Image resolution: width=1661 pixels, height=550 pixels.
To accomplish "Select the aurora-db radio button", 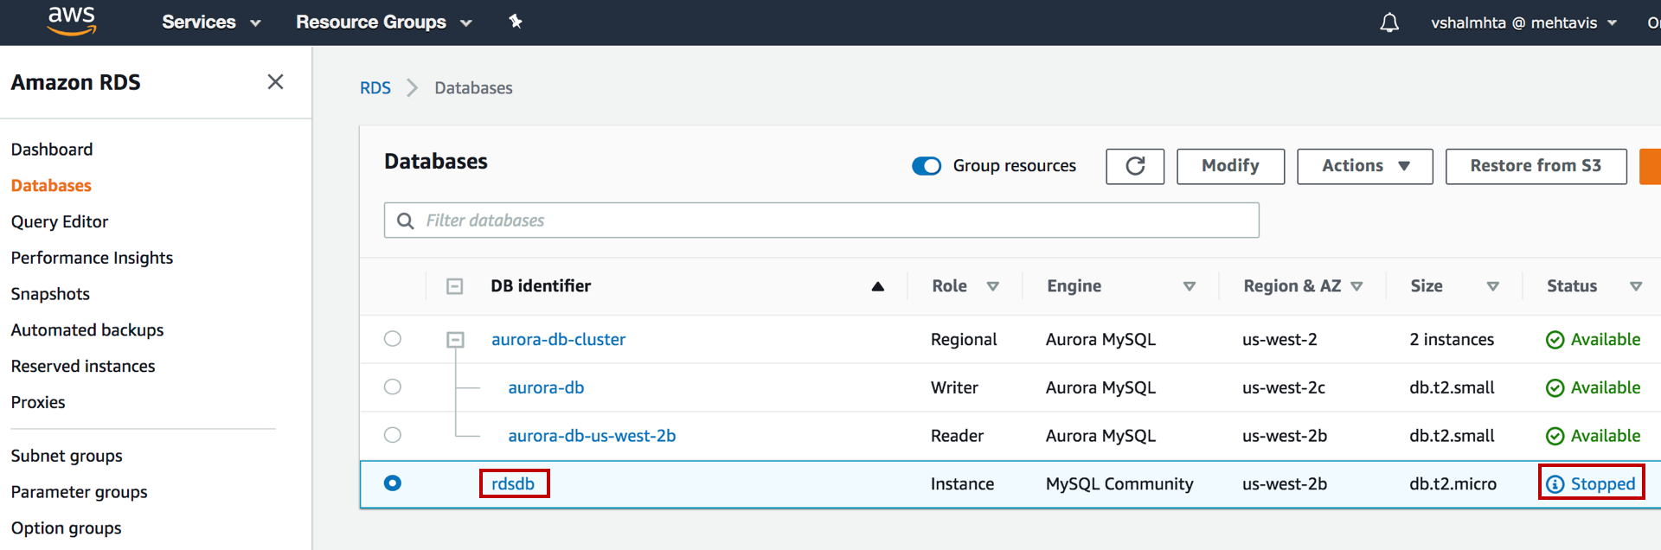I will pos(393,387).
